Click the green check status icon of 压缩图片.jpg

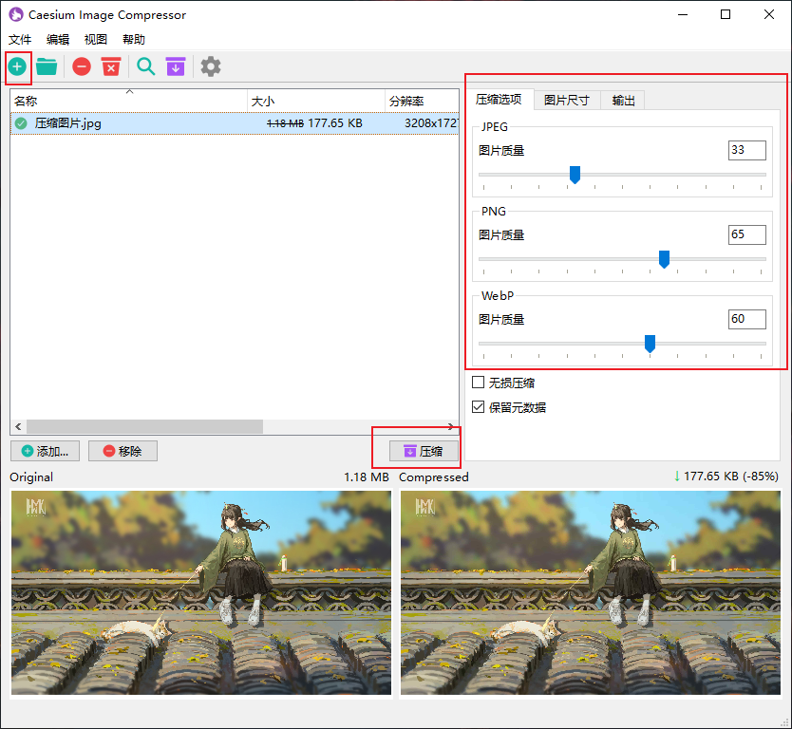(x=21, y=123)
